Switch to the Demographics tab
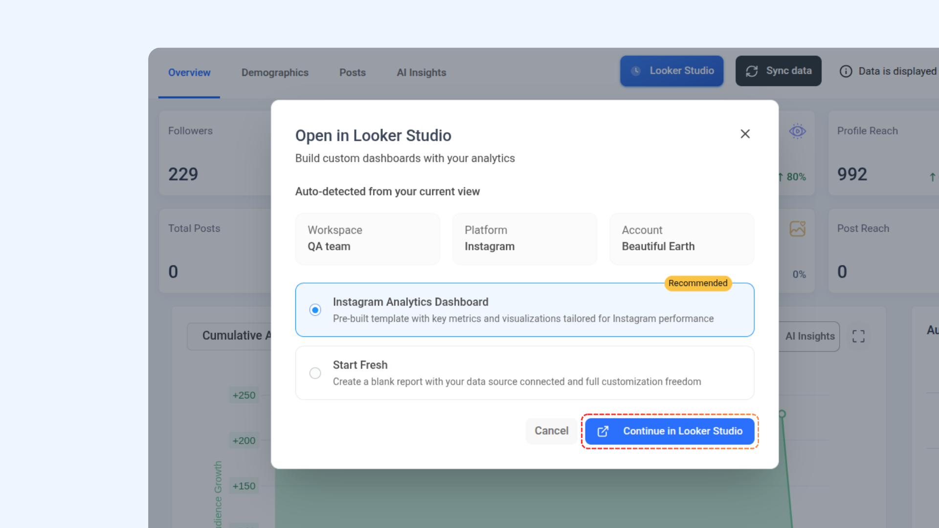 point(275,72)
